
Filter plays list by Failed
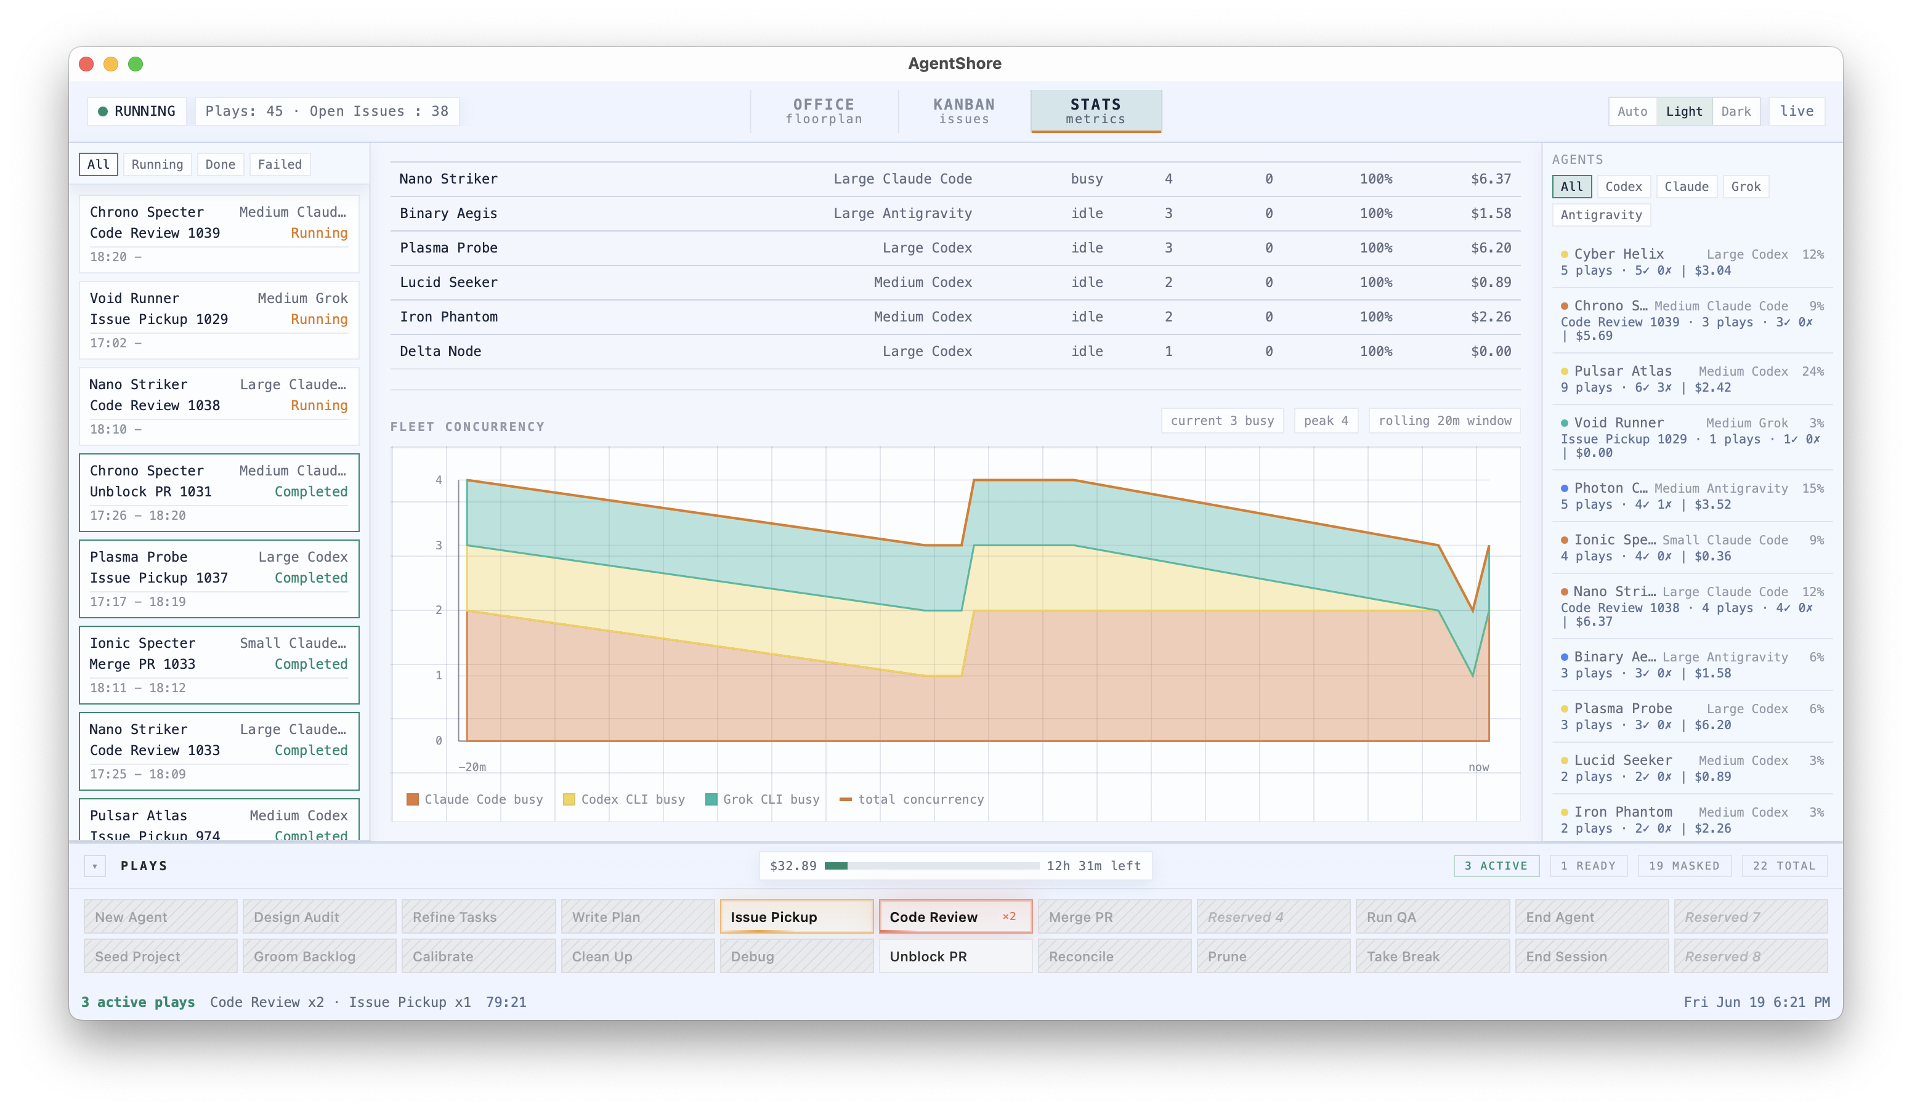tap(280, 164)
